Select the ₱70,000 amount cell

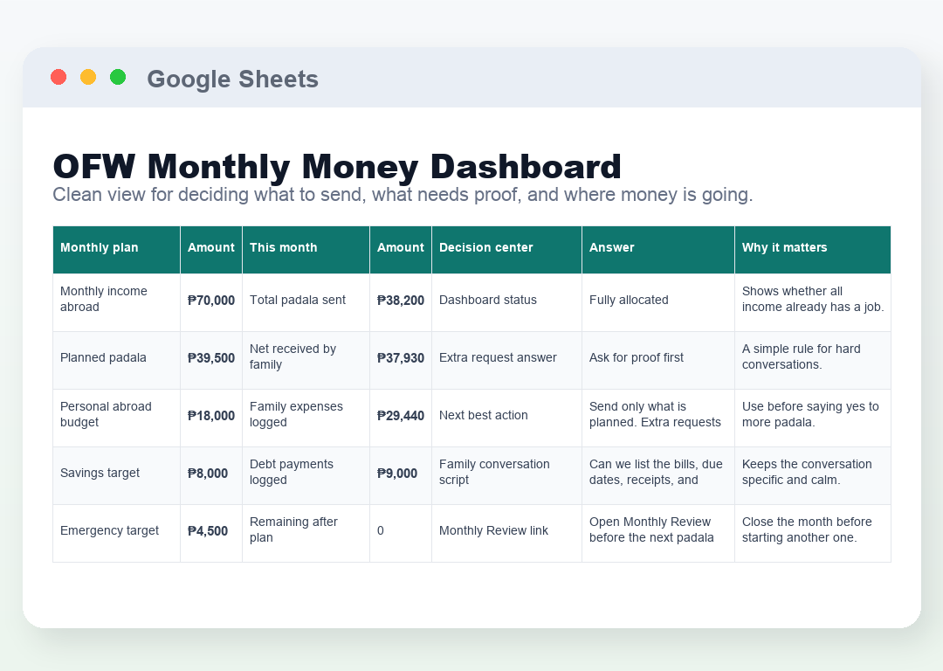point(211,302)
